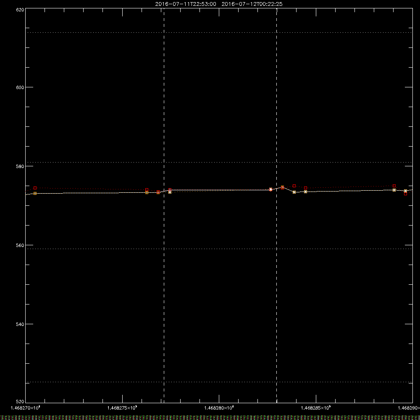Click the 1.468280×10⁹ x-axis label
The width and height of the screenshot is (420, 420).
[x=219, y=408]
